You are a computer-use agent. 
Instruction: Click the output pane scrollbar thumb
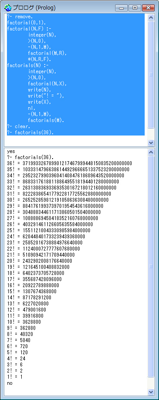coord(151,266)
